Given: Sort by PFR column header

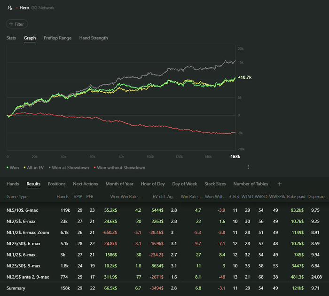Looking at the screenshot, I should point(90,197).
